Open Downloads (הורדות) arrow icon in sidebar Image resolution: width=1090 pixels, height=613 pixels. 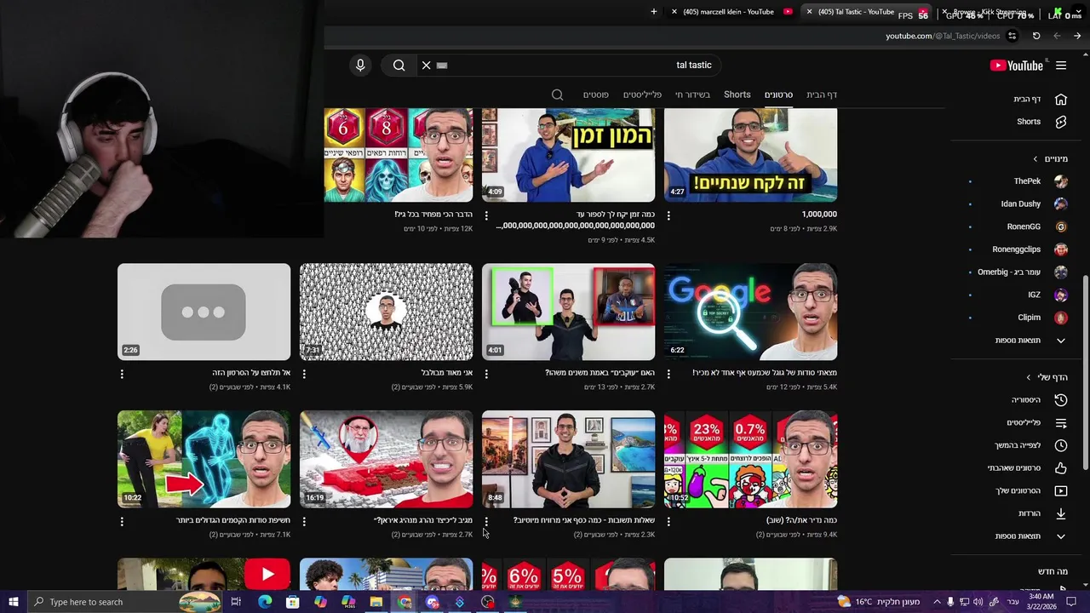coord(1061,513)
